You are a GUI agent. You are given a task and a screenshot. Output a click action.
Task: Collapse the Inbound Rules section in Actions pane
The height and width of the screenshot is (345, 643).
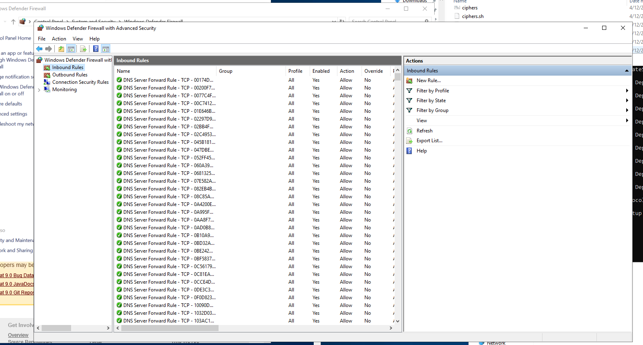tap(627, 71)
